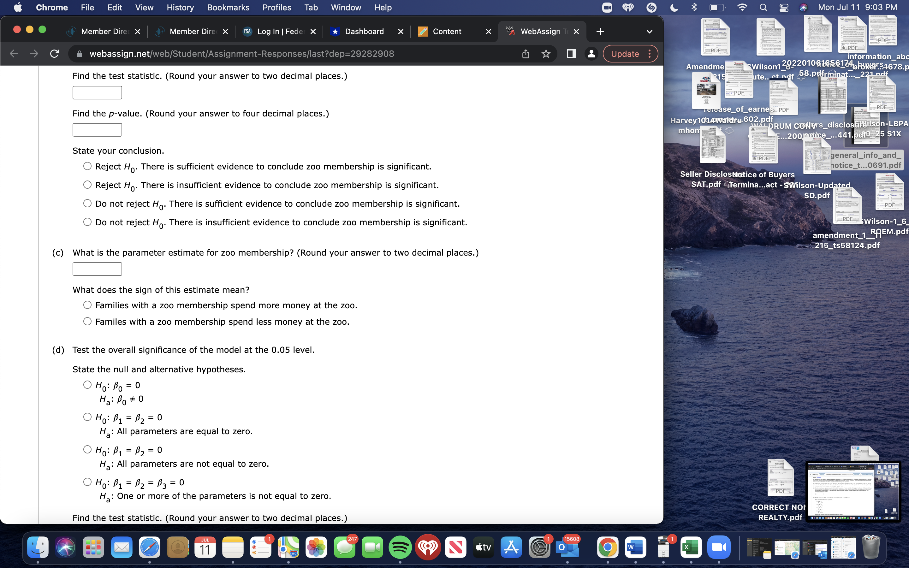Bookmark this page with star icon
The width and height of the screenshot is (909, 568).
pos(546,54)
